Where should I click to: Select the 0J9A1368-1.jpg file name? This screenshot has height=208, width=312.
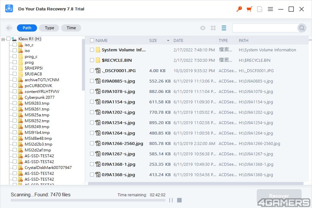[118, 164]
